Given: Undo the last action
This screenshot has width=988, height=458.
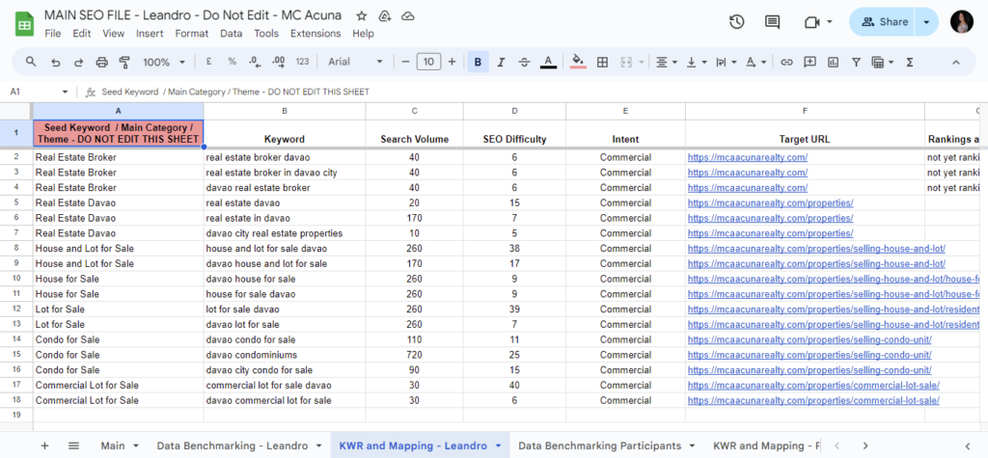Looking at the screenshot, I should [x=55, y=62].
